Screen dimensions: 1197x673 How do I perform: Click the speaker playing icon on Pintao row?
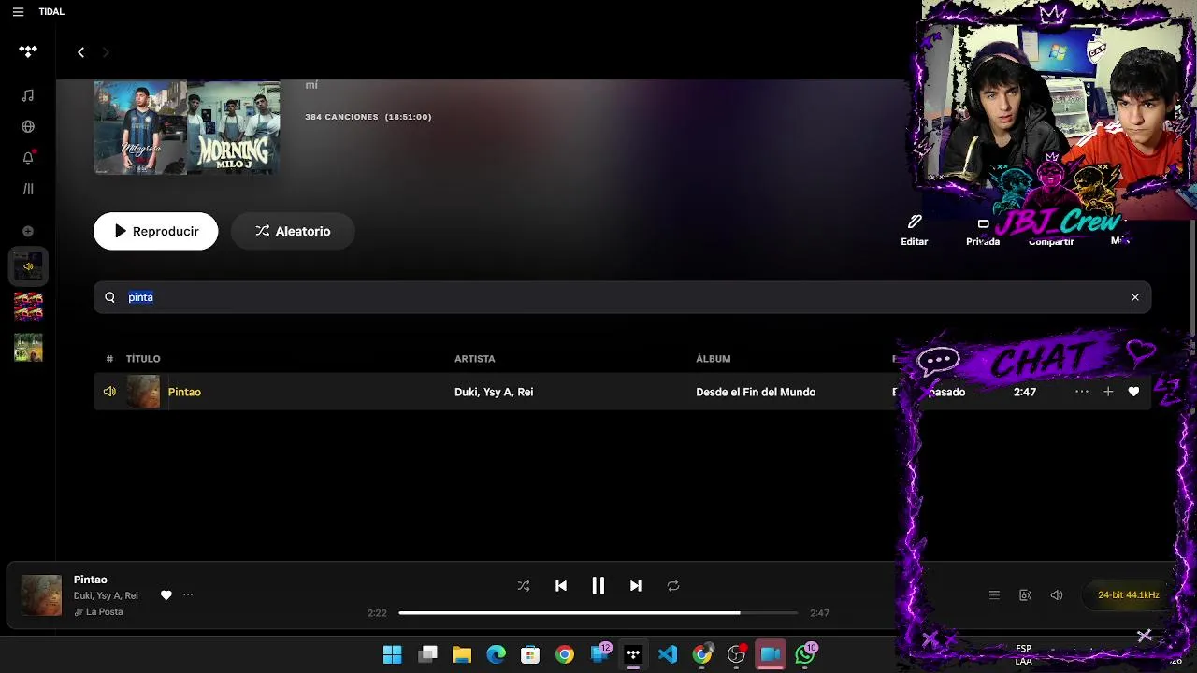click(x=109, y=392)
